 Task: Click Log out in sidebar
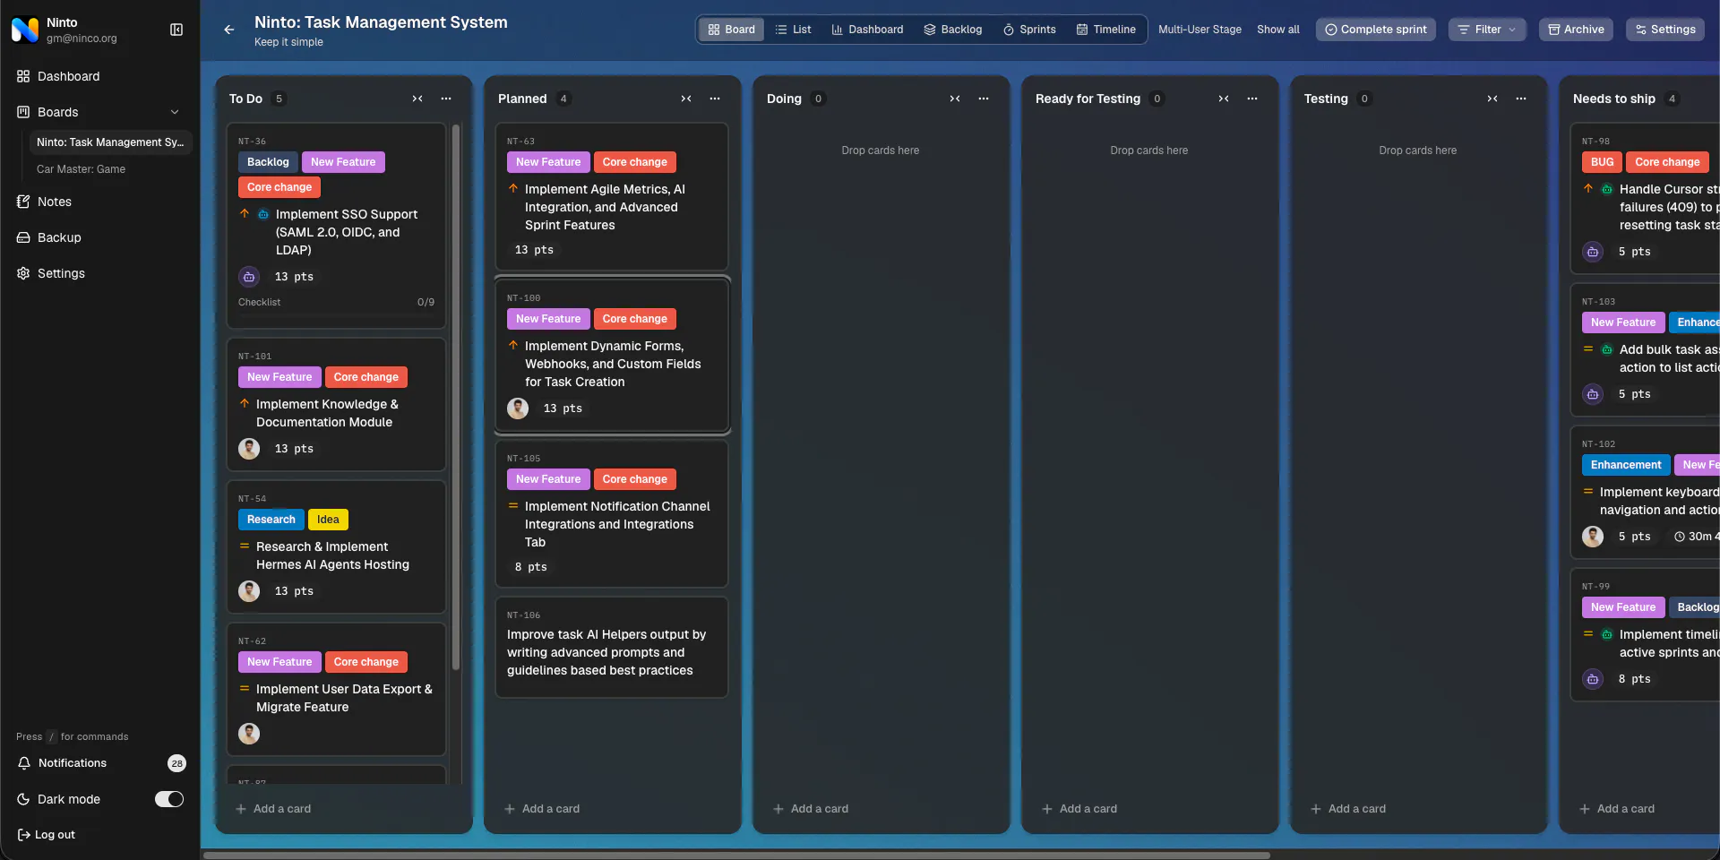click(46, 835)
